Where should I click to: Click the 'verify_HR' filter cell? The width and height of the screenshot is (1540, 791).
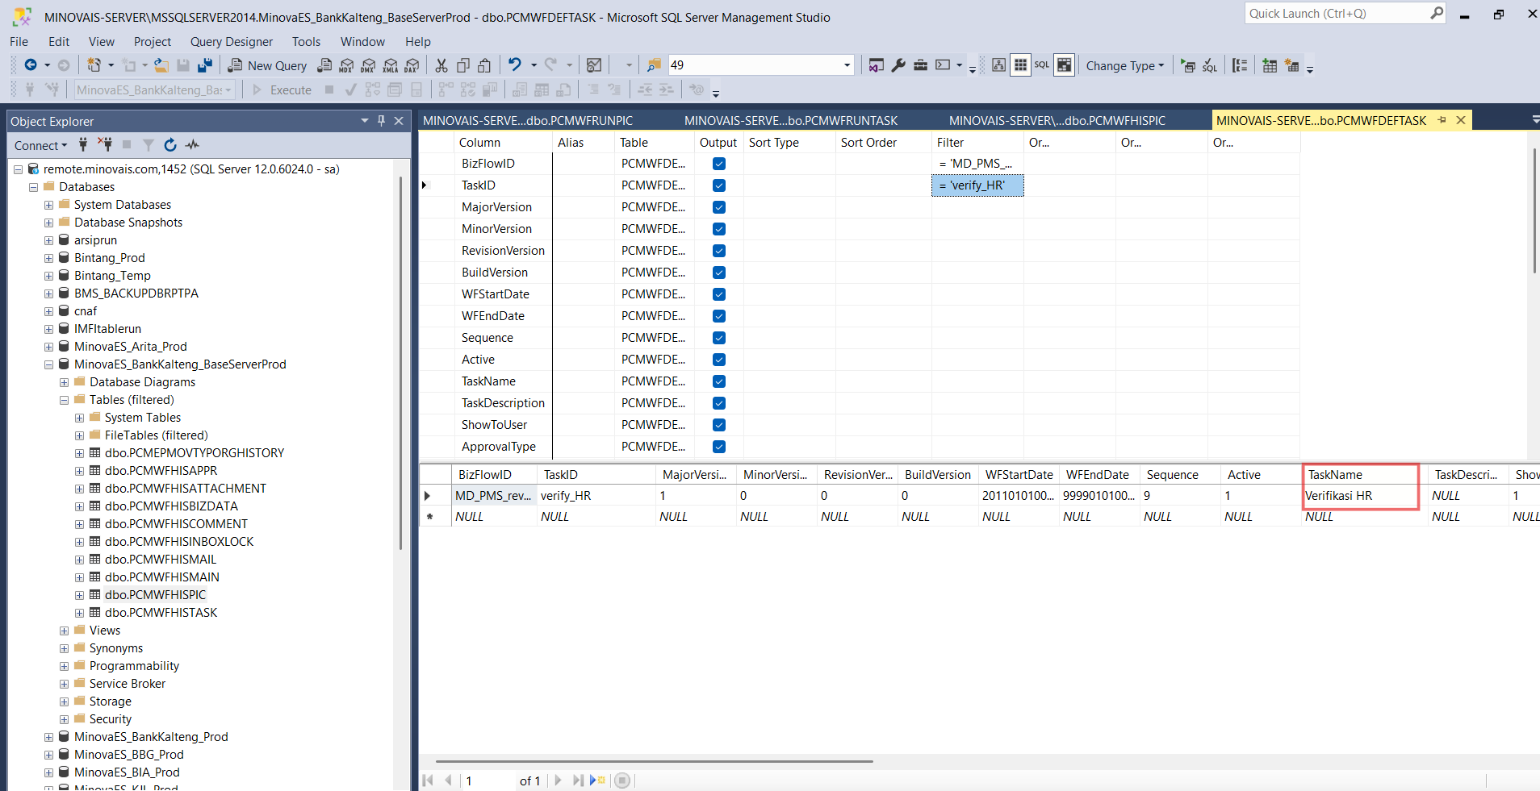(x=977, y=185)
